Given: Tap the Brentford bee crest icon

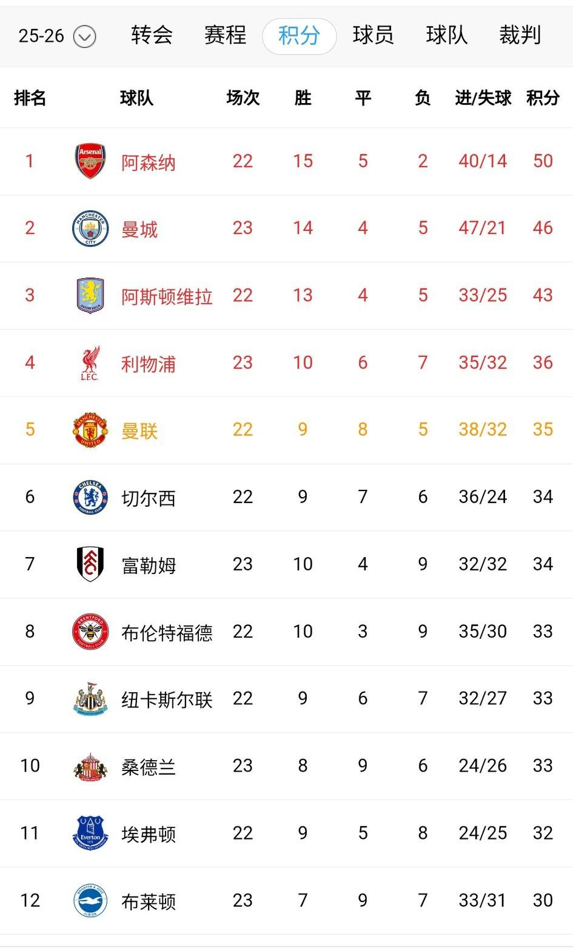Looking at the screenshot, I should 90,632.
